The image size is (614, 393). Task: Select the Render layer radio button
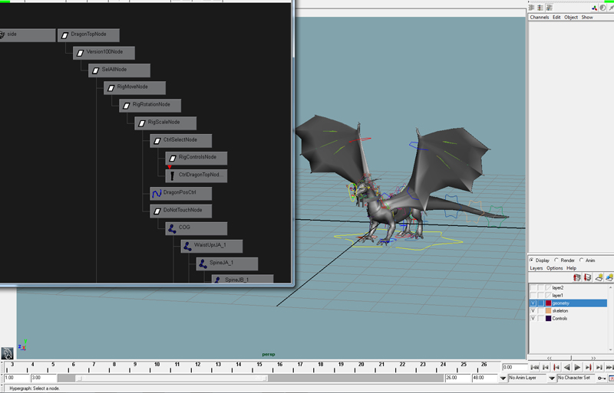click(x=556, y=260)
